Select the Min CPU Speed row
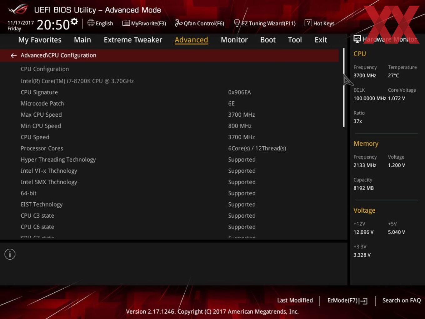425x319 pixels. coord(169,126)
